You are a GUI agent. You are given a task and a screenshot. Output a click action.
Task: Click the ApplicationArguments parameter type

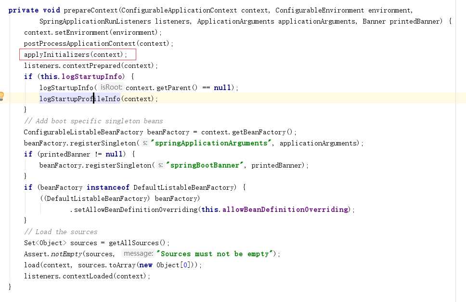(236, 21)
